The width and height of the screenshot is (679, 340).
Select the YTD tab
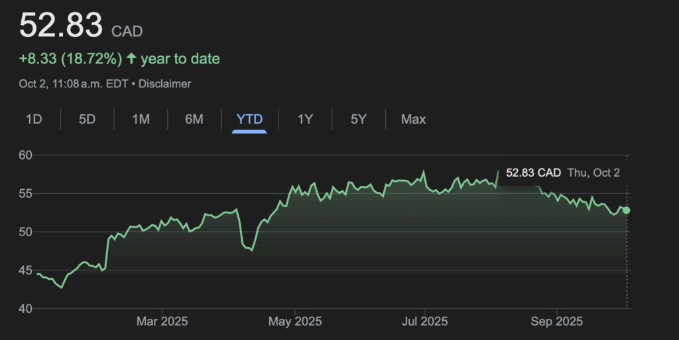coord(249,119)
